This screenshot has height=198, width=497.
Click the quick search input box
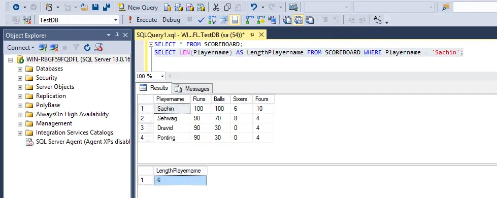475,7
